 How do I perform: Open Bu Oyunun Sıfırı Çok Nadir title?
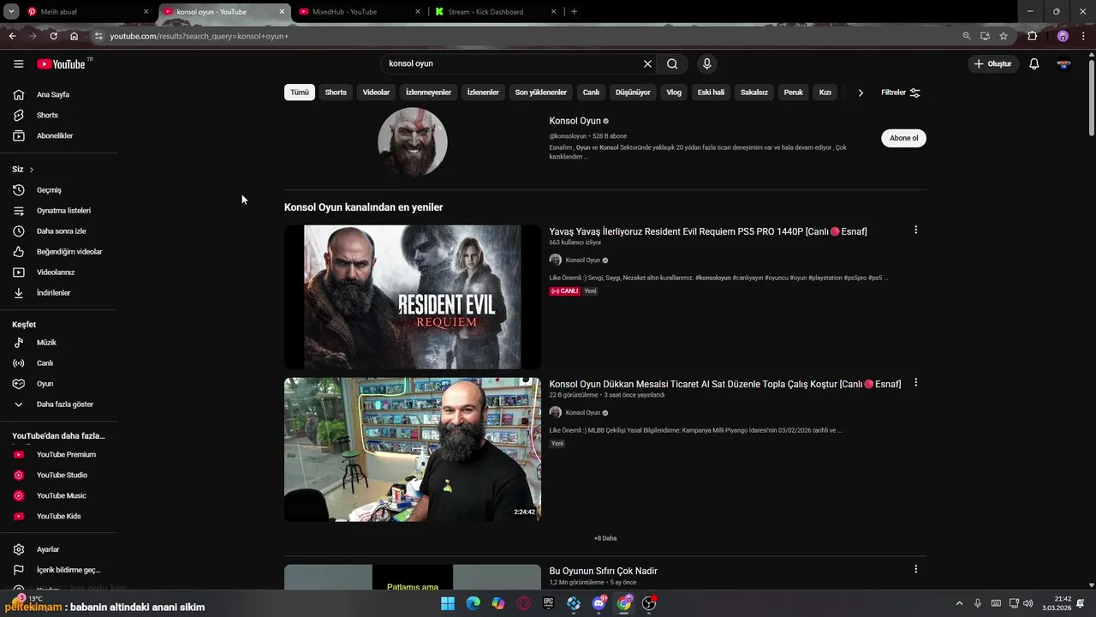click(604, 571)
